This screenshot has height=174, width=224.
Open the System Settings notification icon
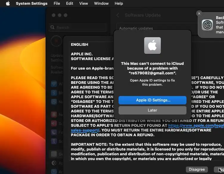207,25
